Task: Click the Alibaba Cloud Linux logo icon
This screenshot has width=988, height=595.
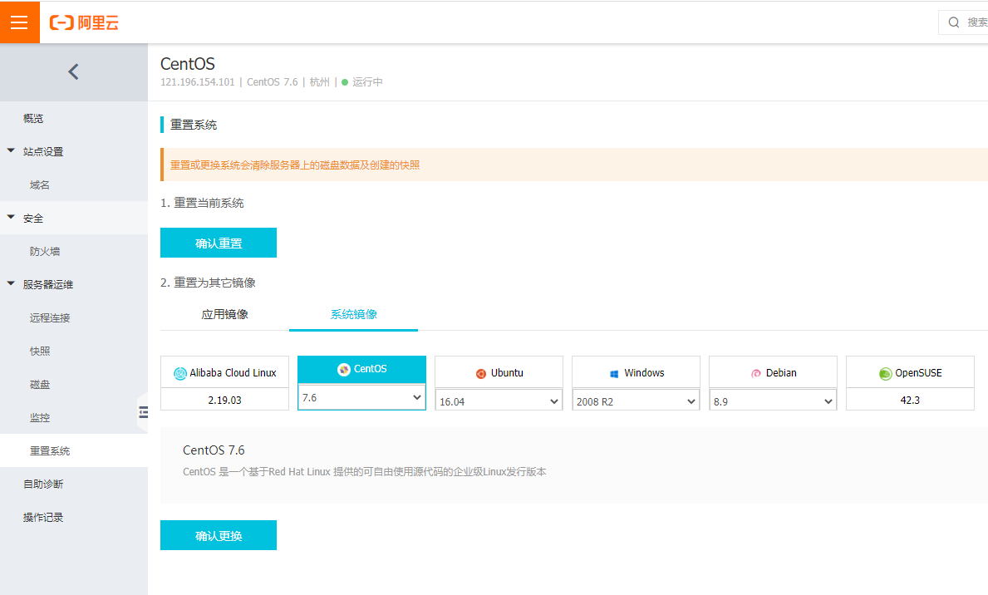Action: 180,373
